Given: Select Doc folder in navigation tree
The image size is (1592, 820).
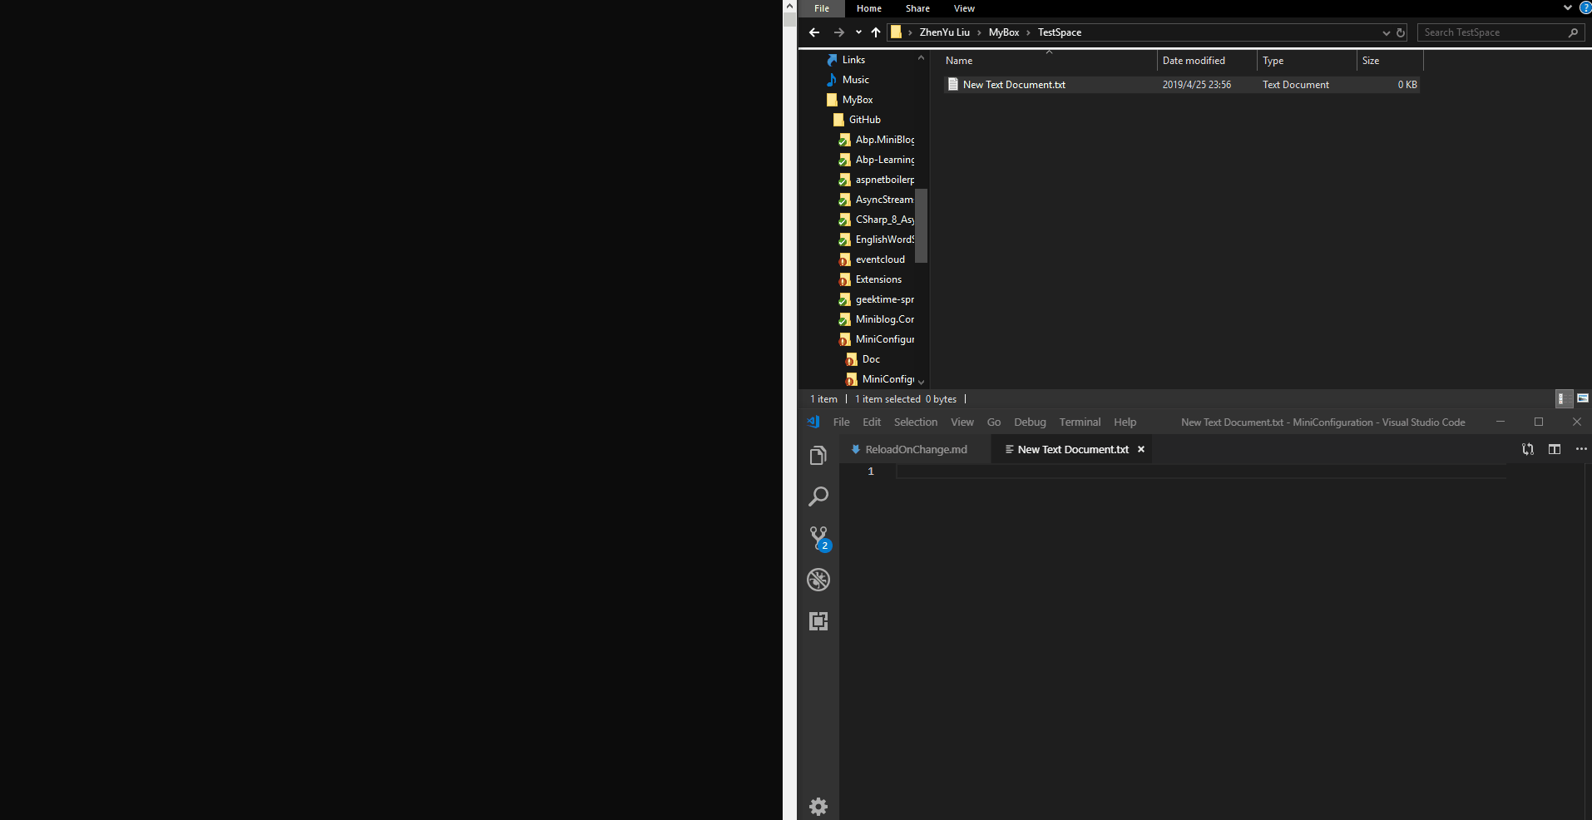Looking at the screenshot, I should pyautogui.click(x=870, y=359).
